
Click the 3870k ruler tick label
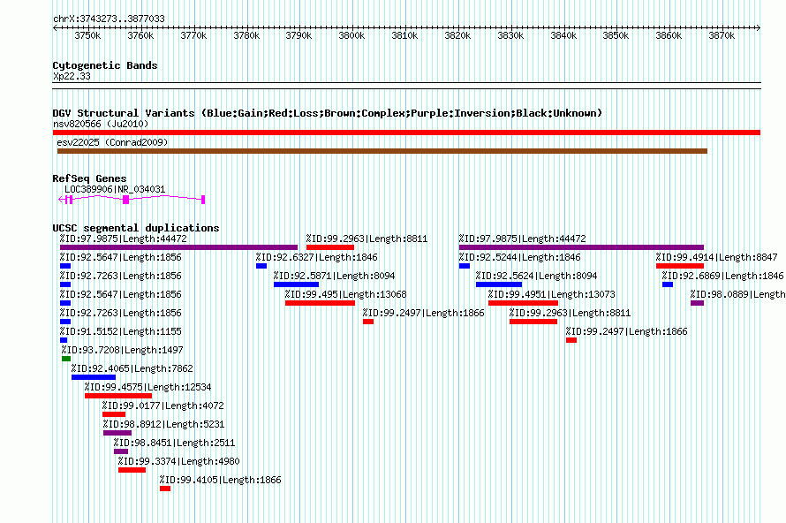coord(722,35)
